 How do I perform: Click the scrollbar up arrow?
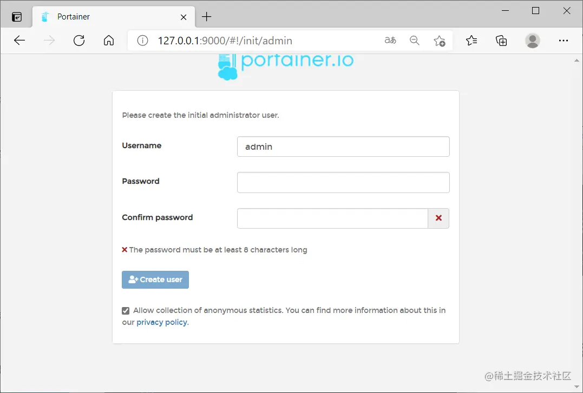click(x=577, y=60)
